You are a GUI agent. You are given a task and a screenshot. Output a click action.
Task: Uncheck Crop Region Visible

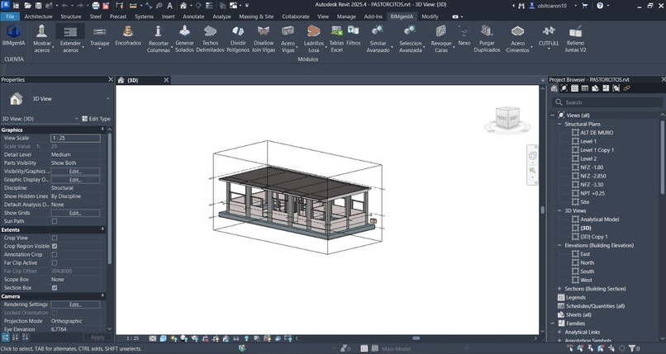(55, 247)
